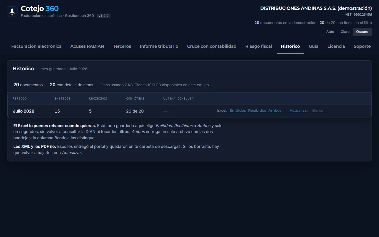The width and height of the screenshot is (379, 237).
Task: Open the Soporte tab
Action: [362, 46]
